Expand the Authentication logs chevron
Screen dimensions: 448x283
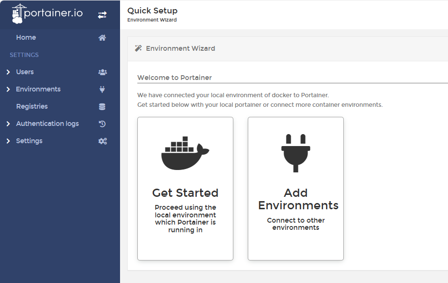click(8, 124)
